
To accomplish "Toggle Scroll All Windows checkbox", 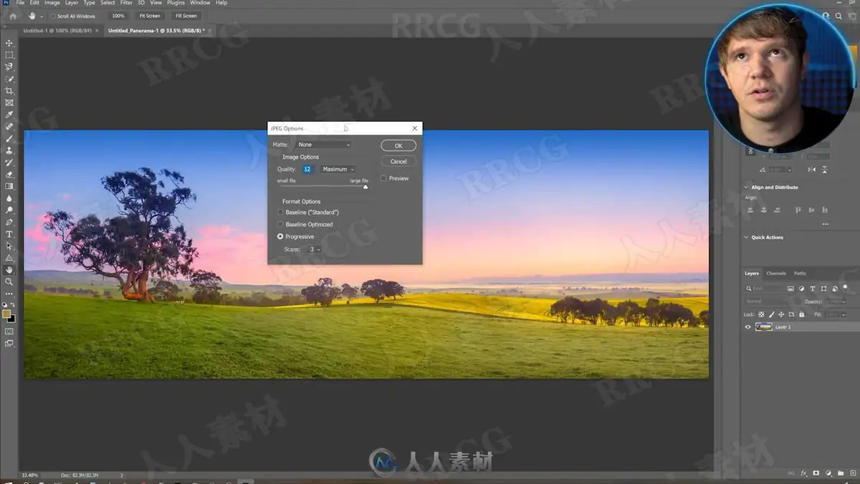I will pyautogui.click(x=53, y=16).
